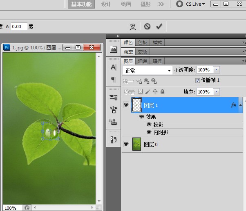
Task: Click the lock image pixels brush icon
Action: coord(148,91)
